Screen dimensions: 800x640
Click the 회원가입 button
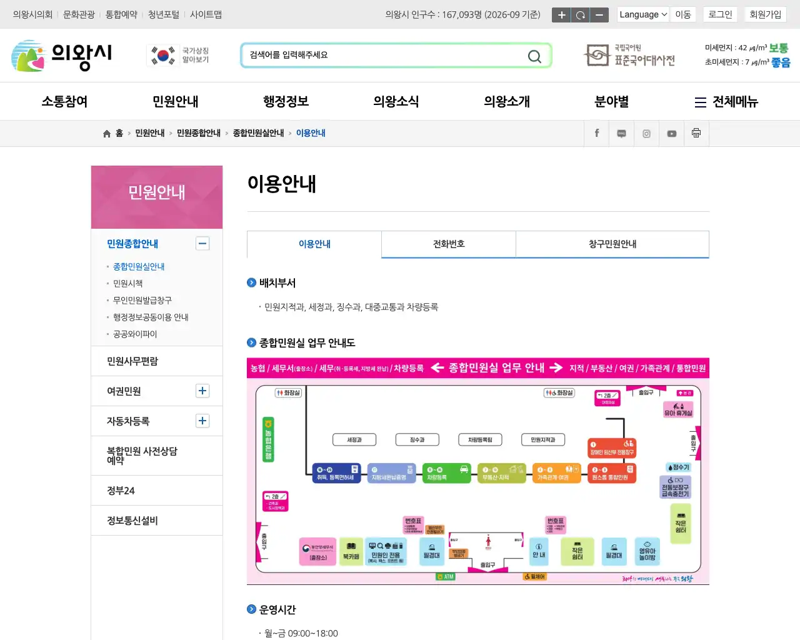pyautogui.click(x=766, y=14)
